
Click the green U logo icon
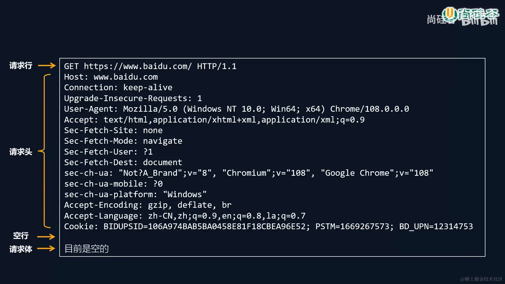(450, 14)
